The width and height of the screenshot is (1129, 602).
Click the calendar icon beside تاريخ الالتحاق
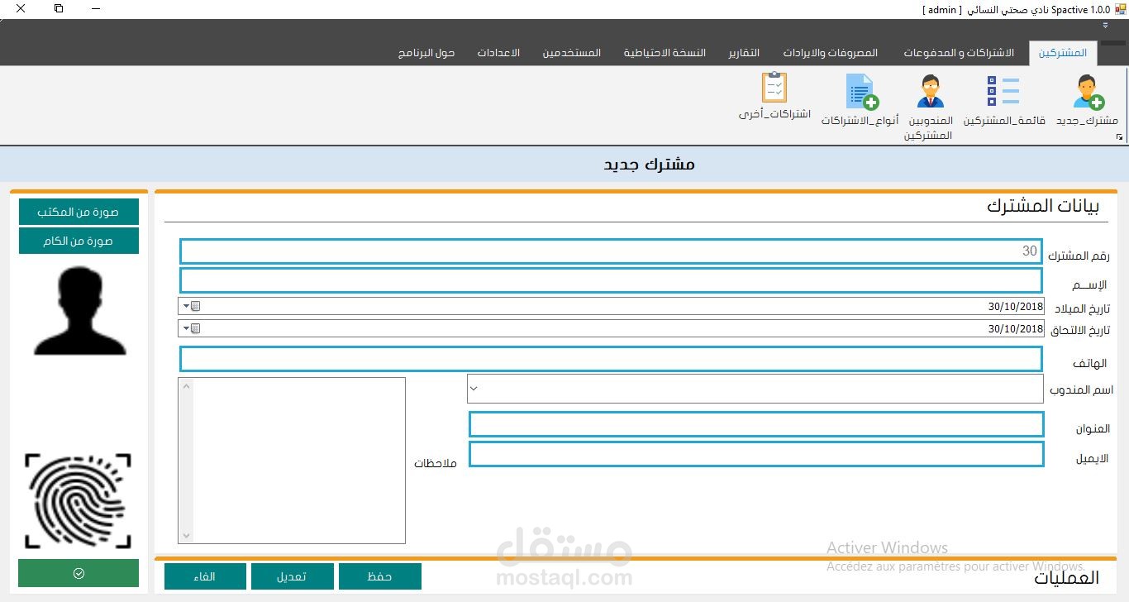click(194, 328)
